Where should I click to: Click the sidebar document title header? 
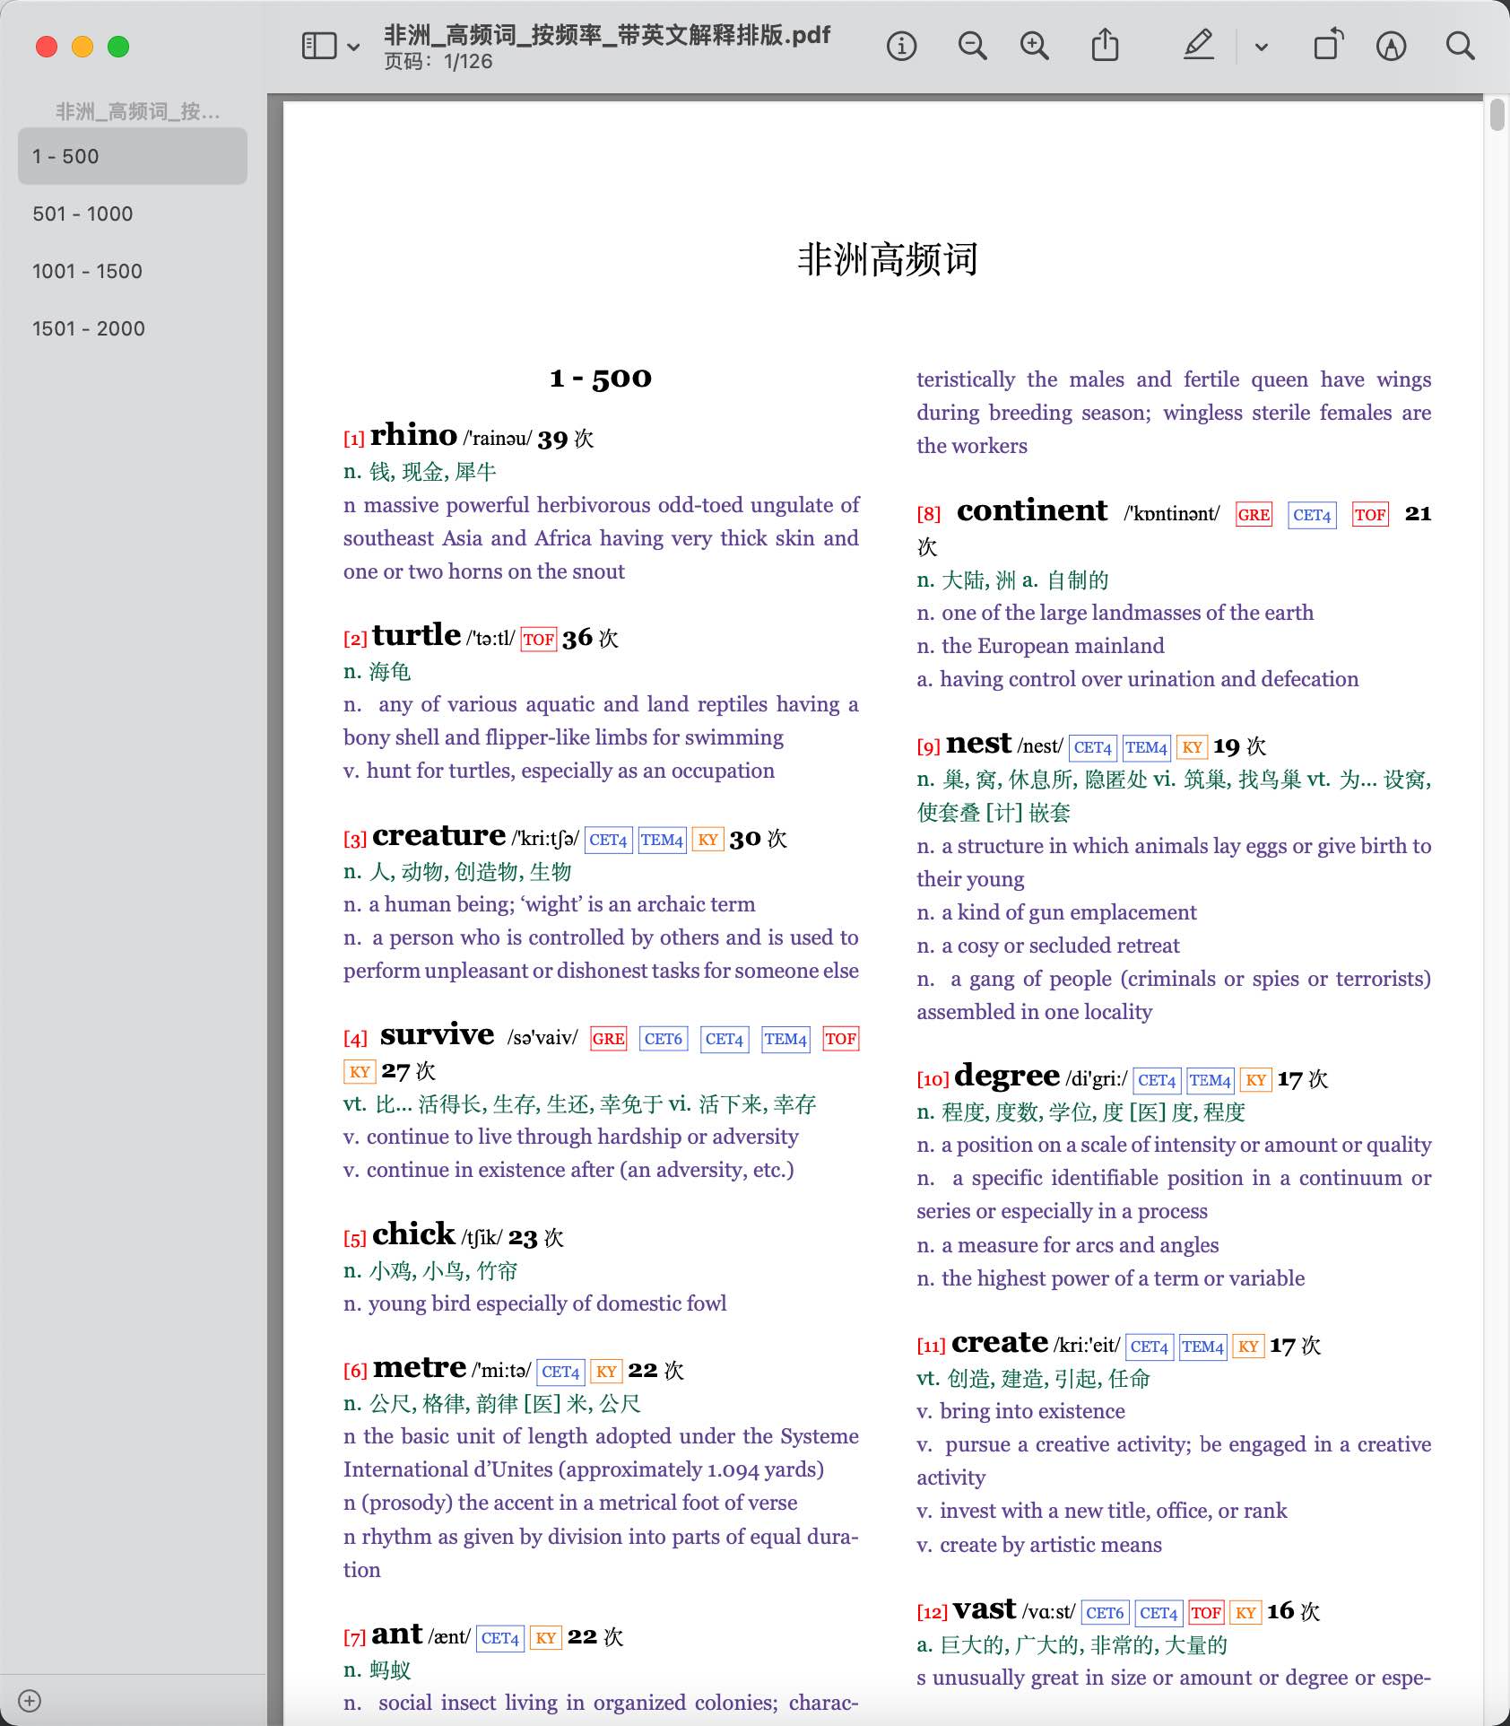[137, 111]
